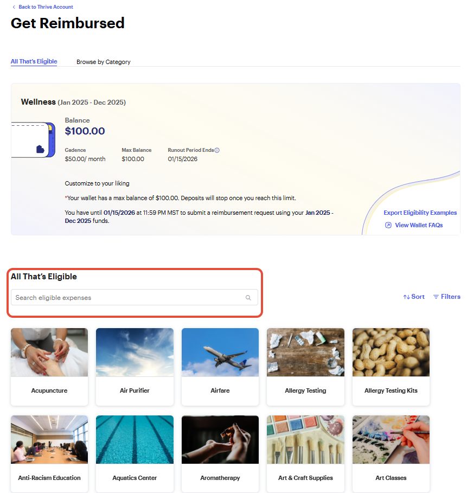Open the Filters panel
The width and height of the screenshot is (467, 493).
(446, 297)
